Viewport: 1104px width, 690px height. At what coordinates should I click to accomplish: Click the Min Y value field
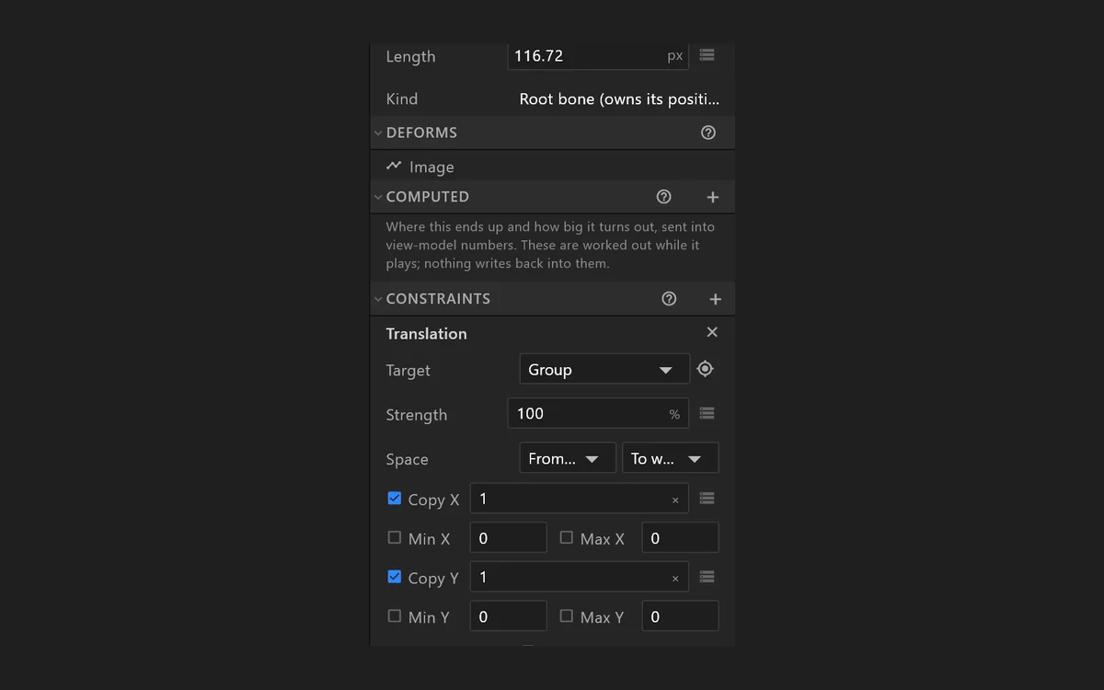(x=509, y=616)
